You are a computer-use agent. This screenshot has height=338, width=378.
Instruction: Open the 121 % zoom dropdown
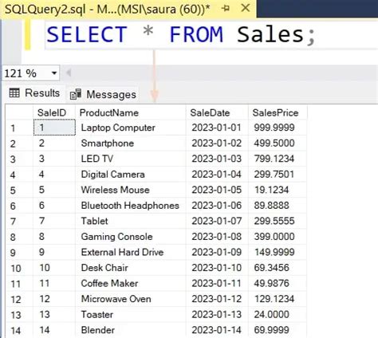click(54, 73)
